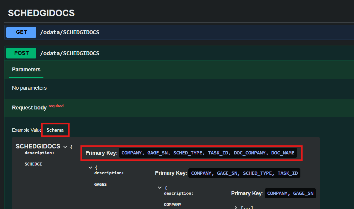This screenshot has width=354, height=209.
Task: Collapse the SCHEDGIDOCS schema model chevron
Action: 65,147
